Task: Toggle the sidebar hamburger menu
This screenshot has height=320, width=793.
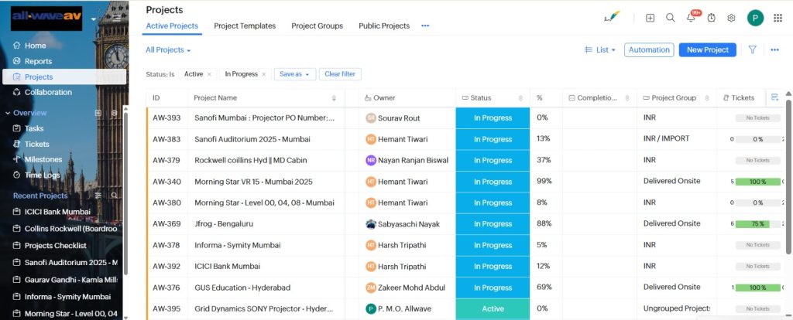Action: click(x=117, y=19)
